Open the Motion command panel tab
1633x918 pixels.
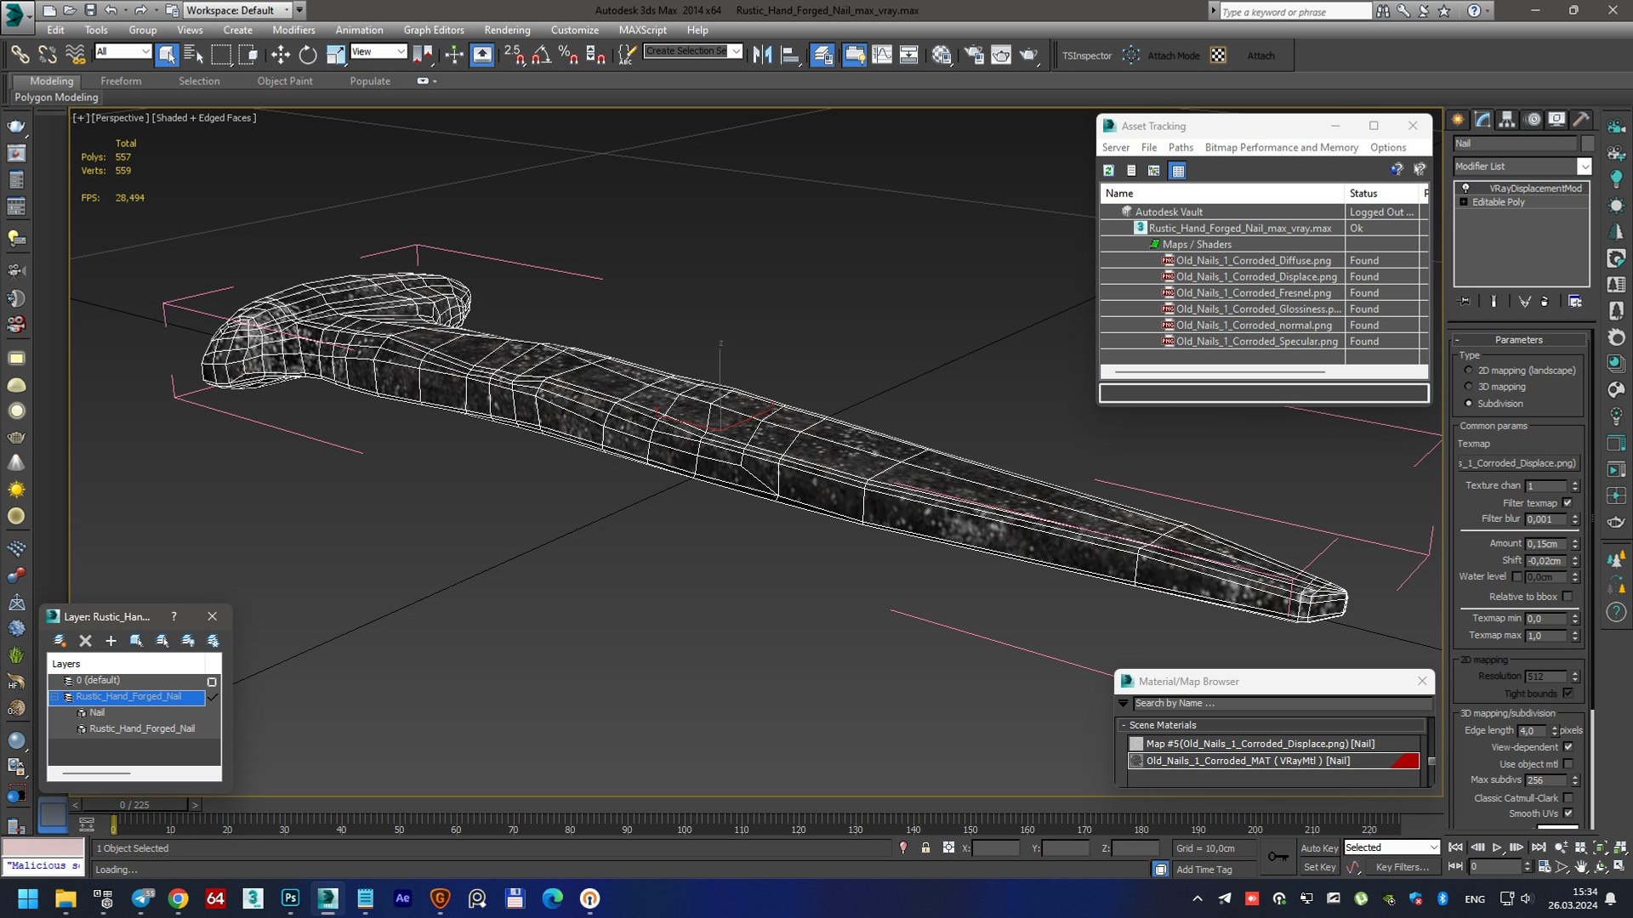point(1533,120)
